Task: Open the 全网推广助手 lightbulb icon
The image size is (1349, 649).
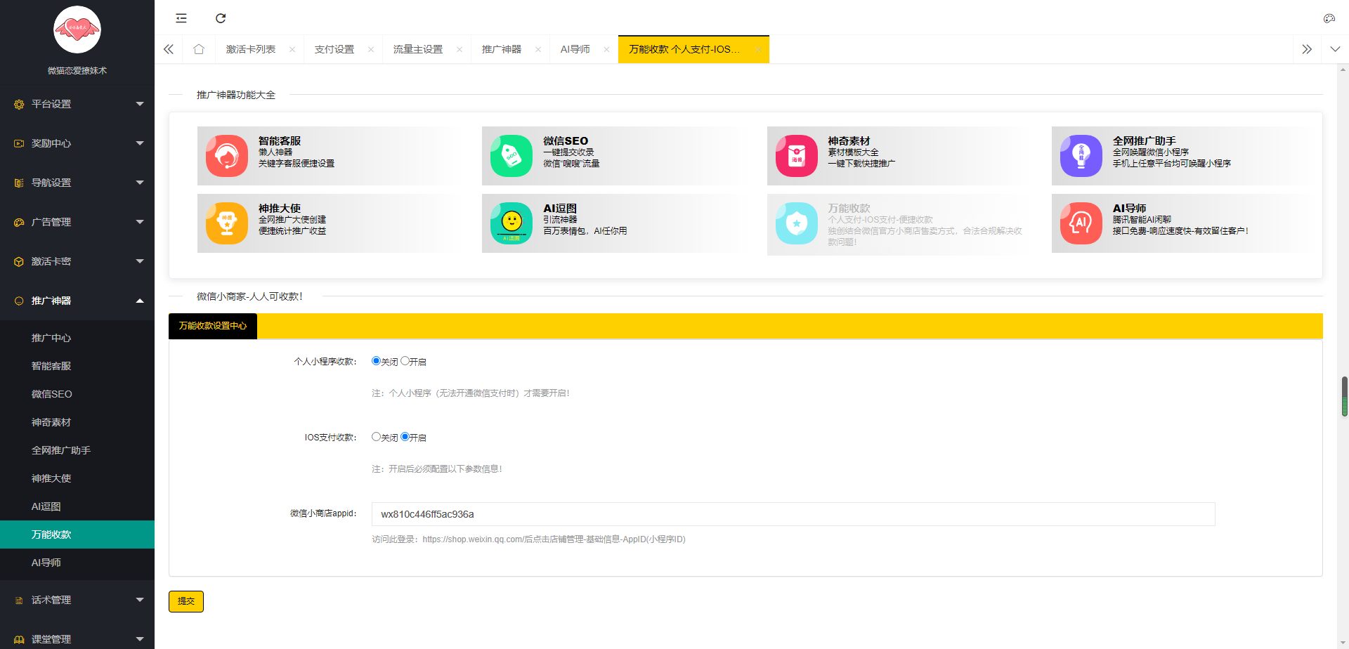Action: coord(1081,156)
